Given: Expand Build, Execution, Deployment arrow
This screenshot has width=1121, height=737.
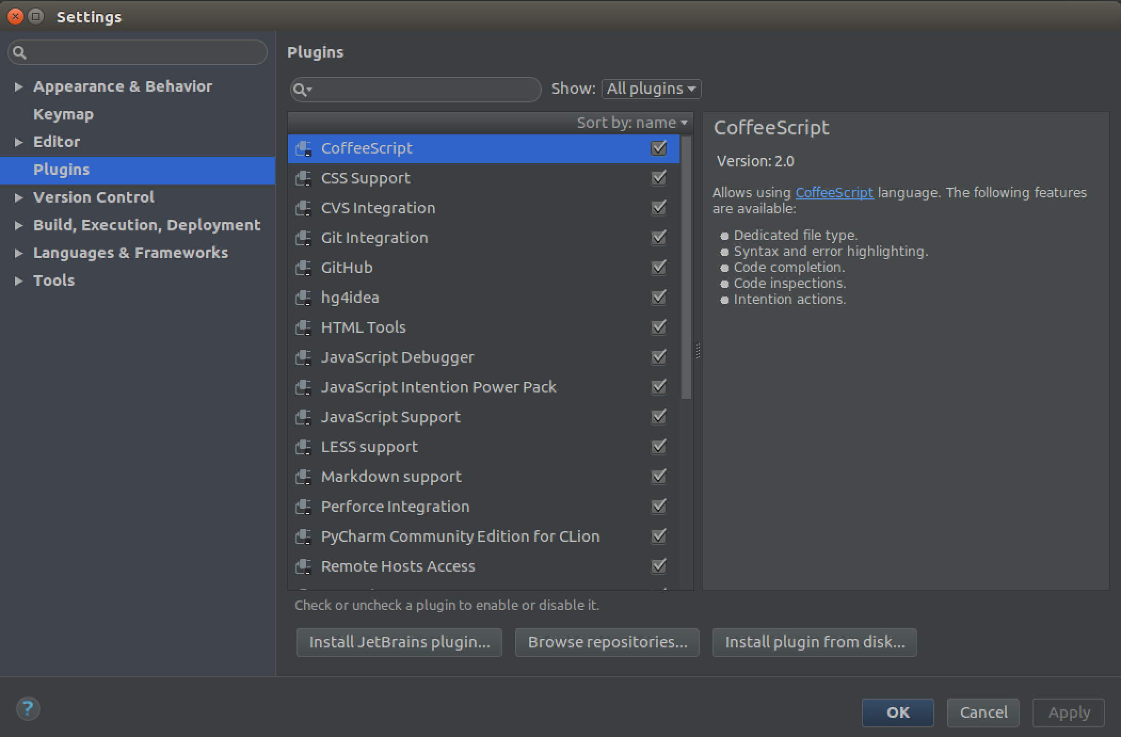Looking at the screenshot, I should [19, 226].
